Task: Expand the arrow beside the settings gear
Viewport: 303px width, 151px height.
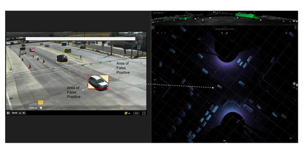Action: pos(129,113)
